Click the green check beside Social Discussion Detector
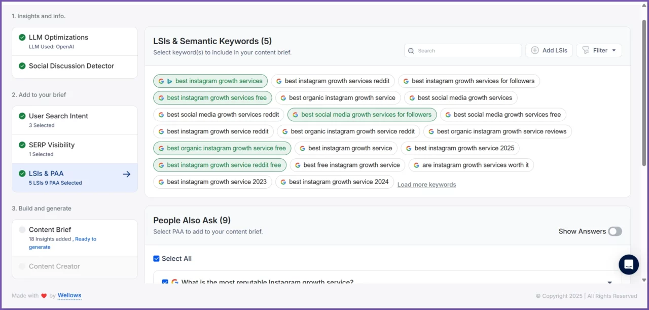This screenshot has width=649, height=310. [22, 66]
